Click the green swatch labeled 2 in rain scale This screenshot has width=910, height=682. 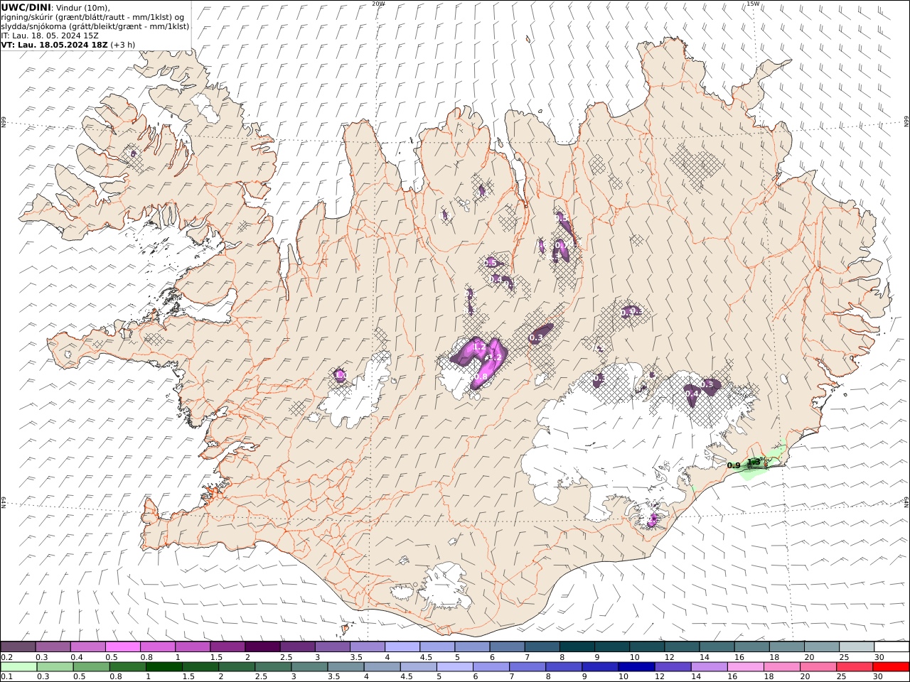pos(237,666)
